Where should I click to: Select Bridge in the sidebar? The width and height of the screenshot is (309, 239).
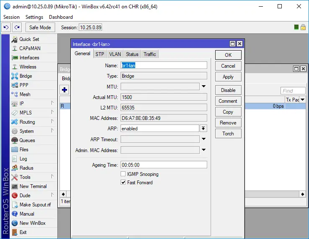point(33,76)
